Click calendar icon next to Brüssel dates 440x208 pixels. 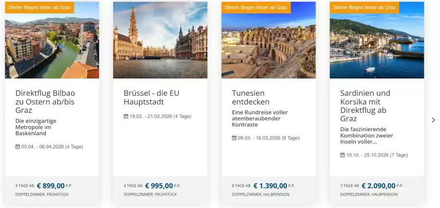tap(126, 116)
